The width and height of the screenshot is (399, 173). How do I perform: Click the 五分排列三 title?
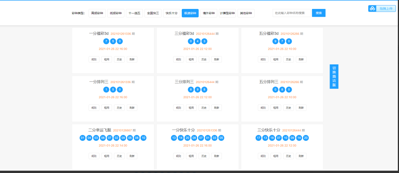click(269, 82)
